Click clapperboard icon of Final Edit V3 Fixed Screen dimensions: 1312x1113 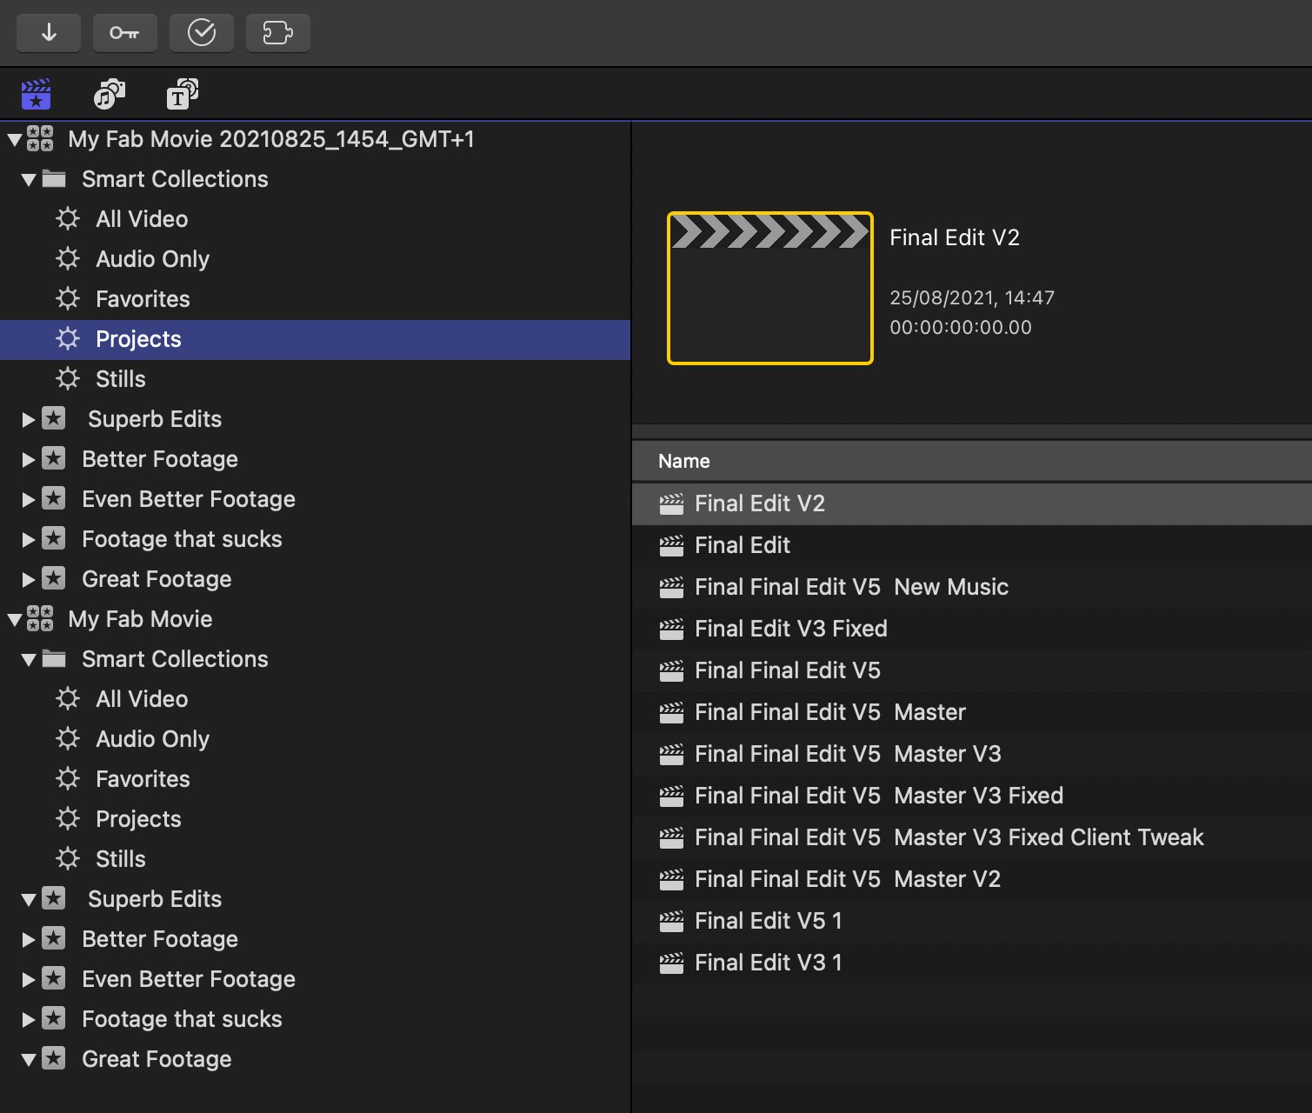click(671, 630)
